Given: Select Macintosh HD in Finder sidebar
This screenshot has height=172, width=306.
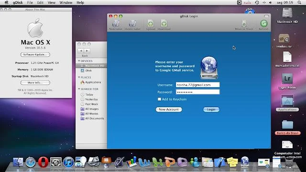Looking at the screenshot, I should point(91,66).
